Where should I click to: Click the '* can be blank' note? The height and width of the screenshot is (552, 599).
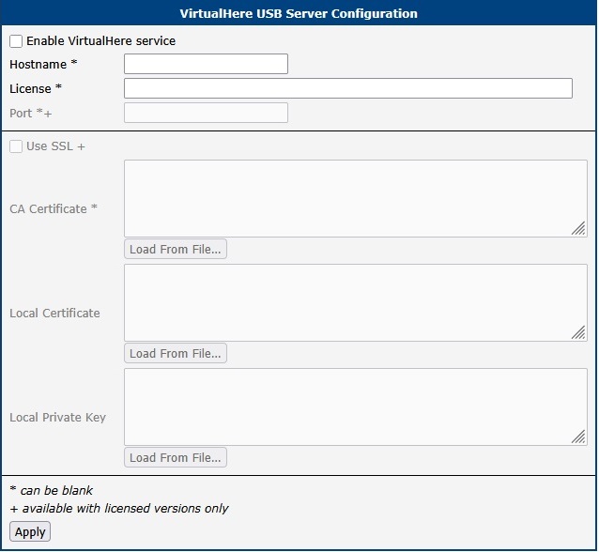pyautogui.click(x=52, y=490)
